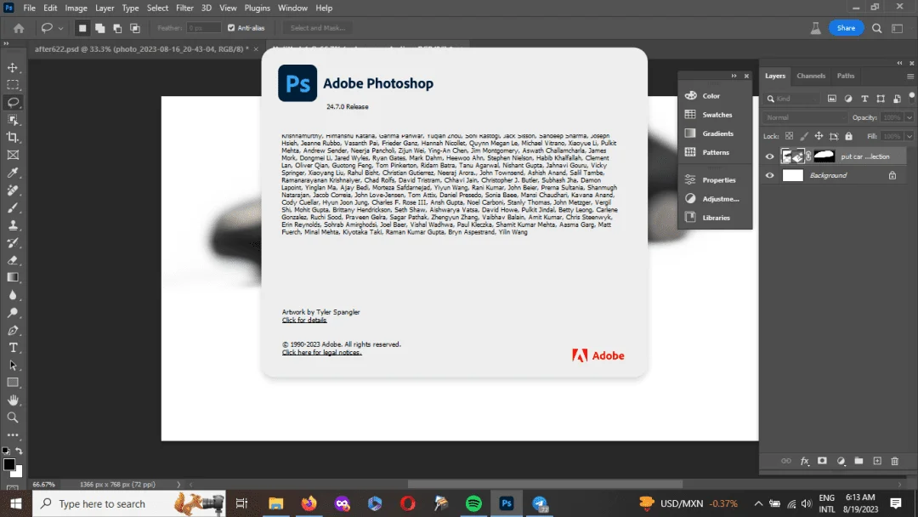Open the status bar info arrow

178,484
